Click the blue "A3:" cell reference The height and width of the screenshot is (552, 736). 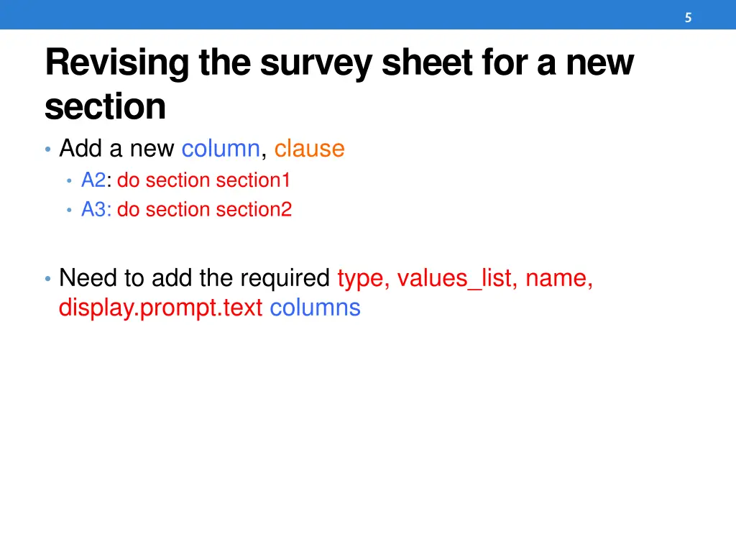click(96, 210)
